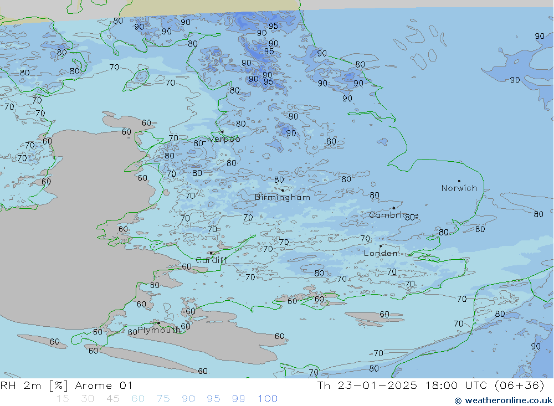Select the Plymouth city marker dot
This screenshot has height=406, width=554.
coord(158,322)
